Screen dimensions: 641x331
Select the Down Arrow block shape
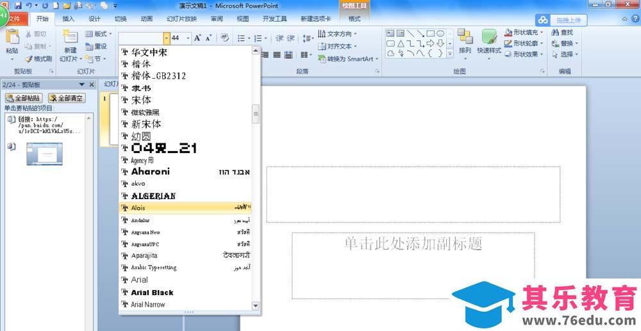click(440, 44)
